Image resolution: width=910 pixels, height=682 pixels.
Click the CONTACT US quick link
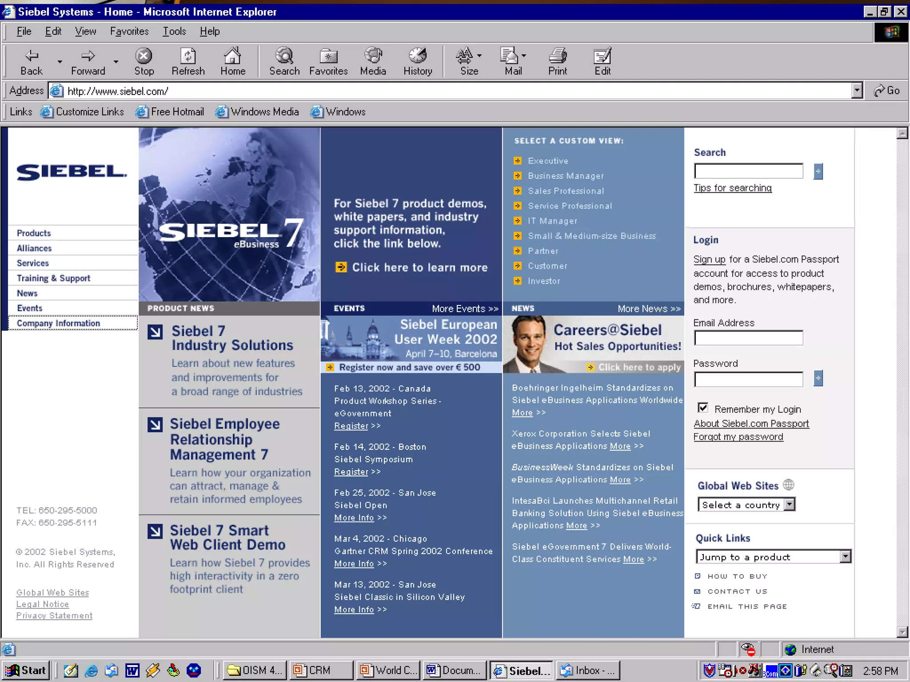737,591
